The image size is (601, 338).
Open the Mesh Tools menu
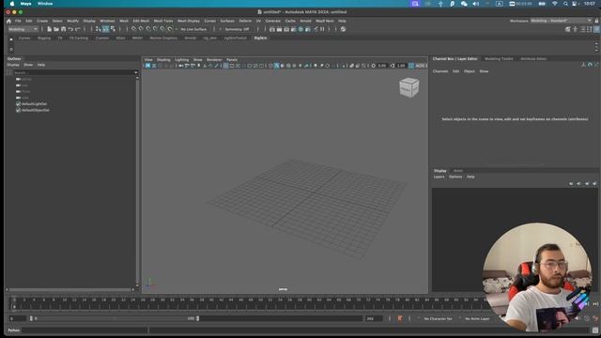click(x=163, y=21)
